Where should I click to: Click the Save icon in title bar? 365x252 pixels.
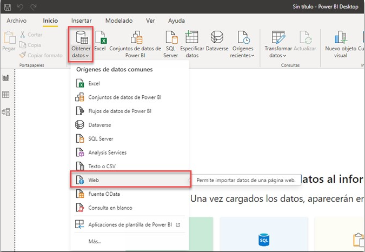point(8,7)
